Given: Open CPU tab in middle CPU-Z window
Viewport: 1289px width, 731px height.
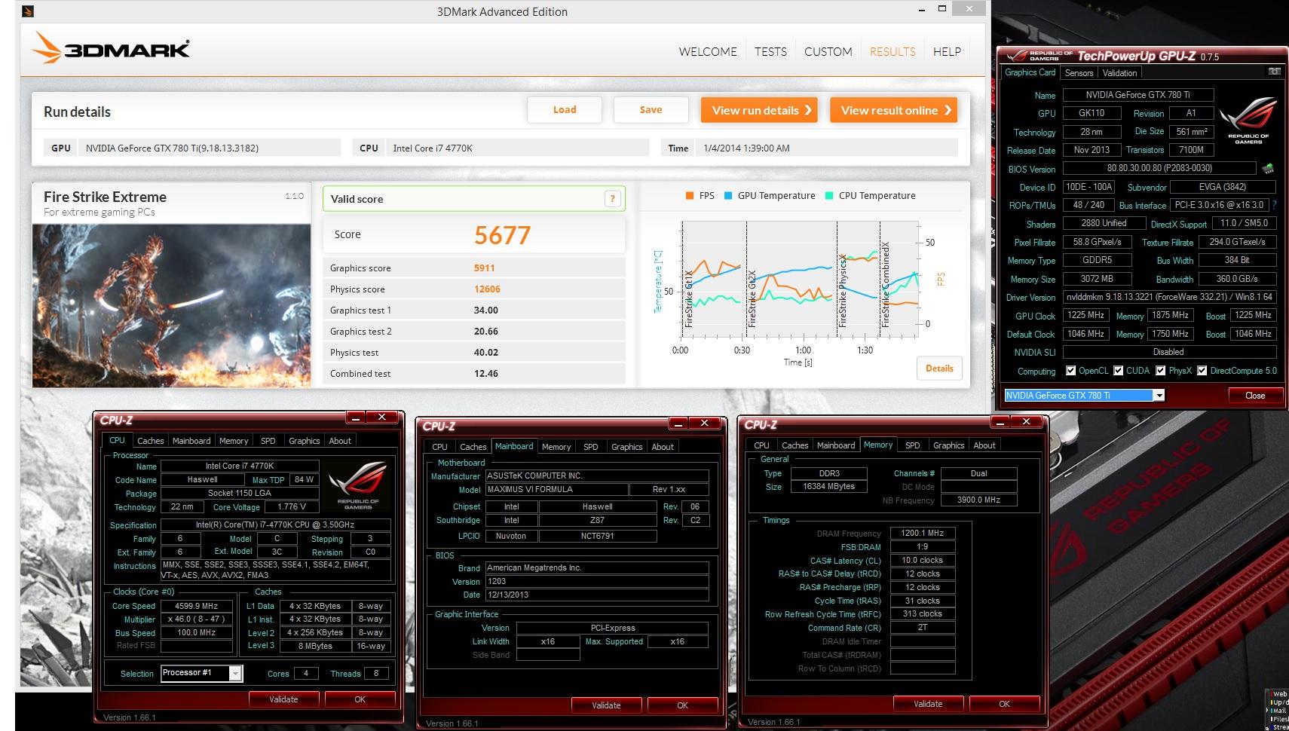Looking at the screenshot, I should click(439, 447).
